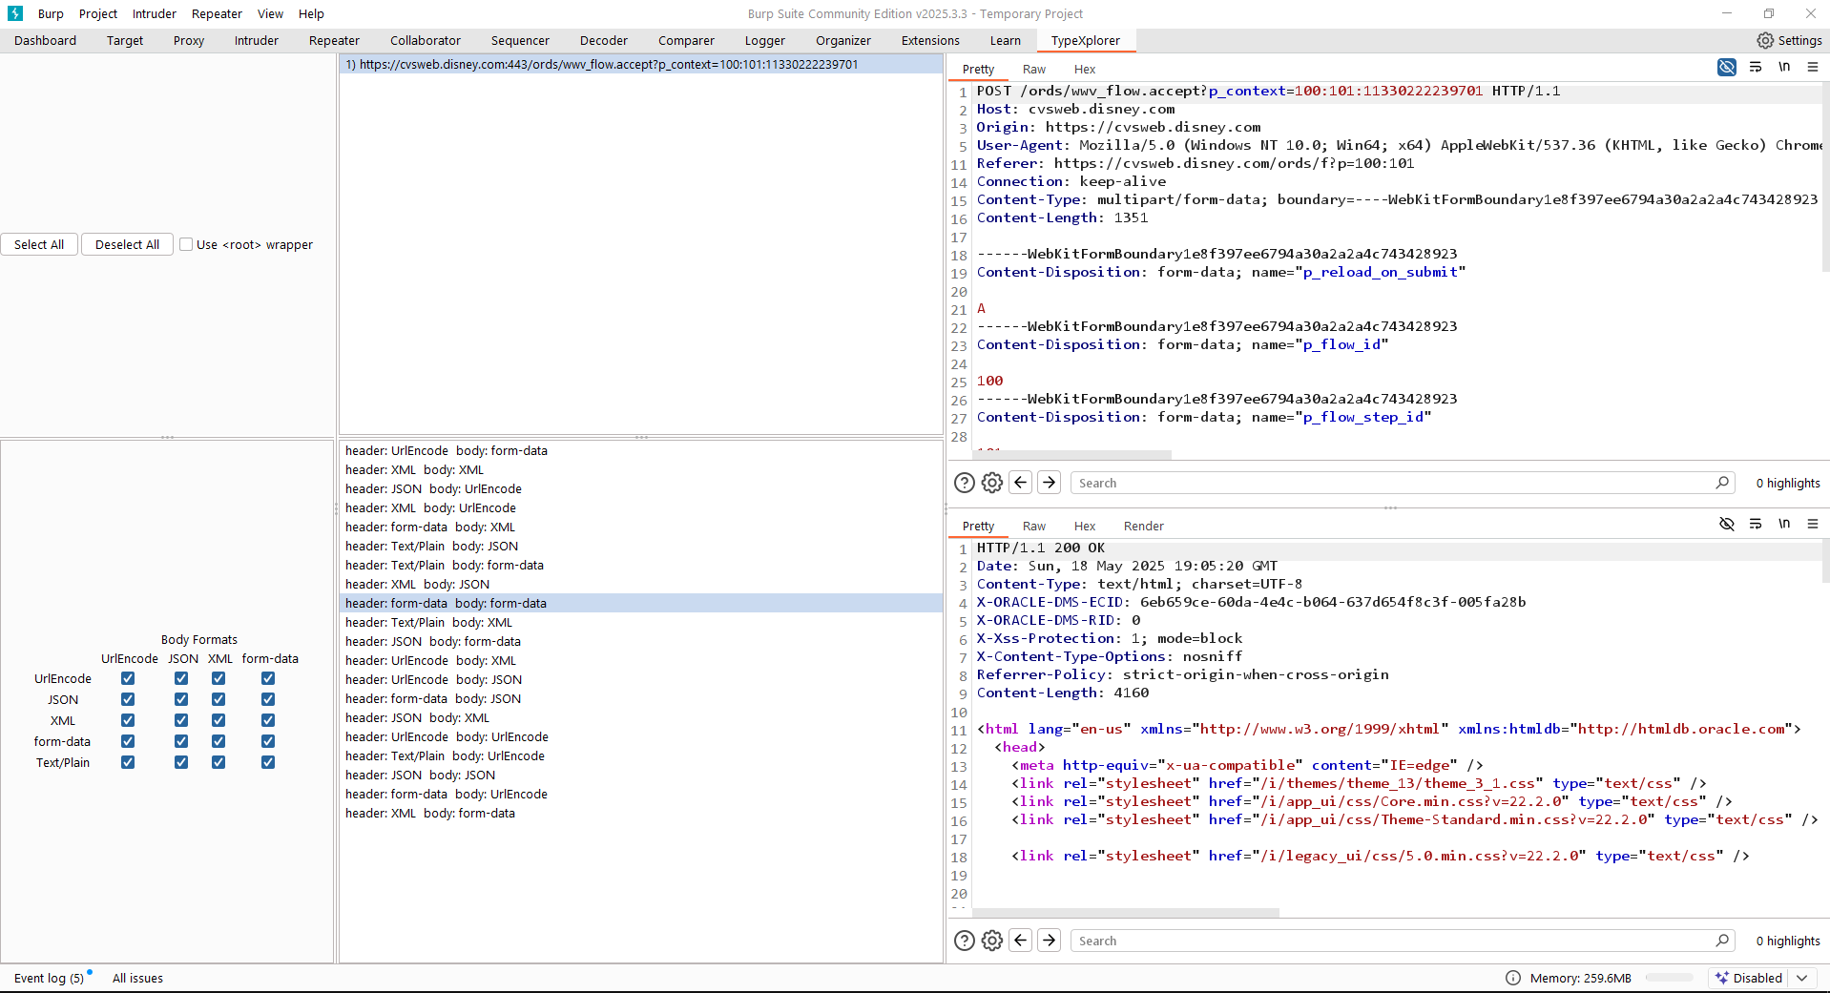This screenshot has width=1830, height=993.
Task: Click the Deselect All button
Action: 127,244
